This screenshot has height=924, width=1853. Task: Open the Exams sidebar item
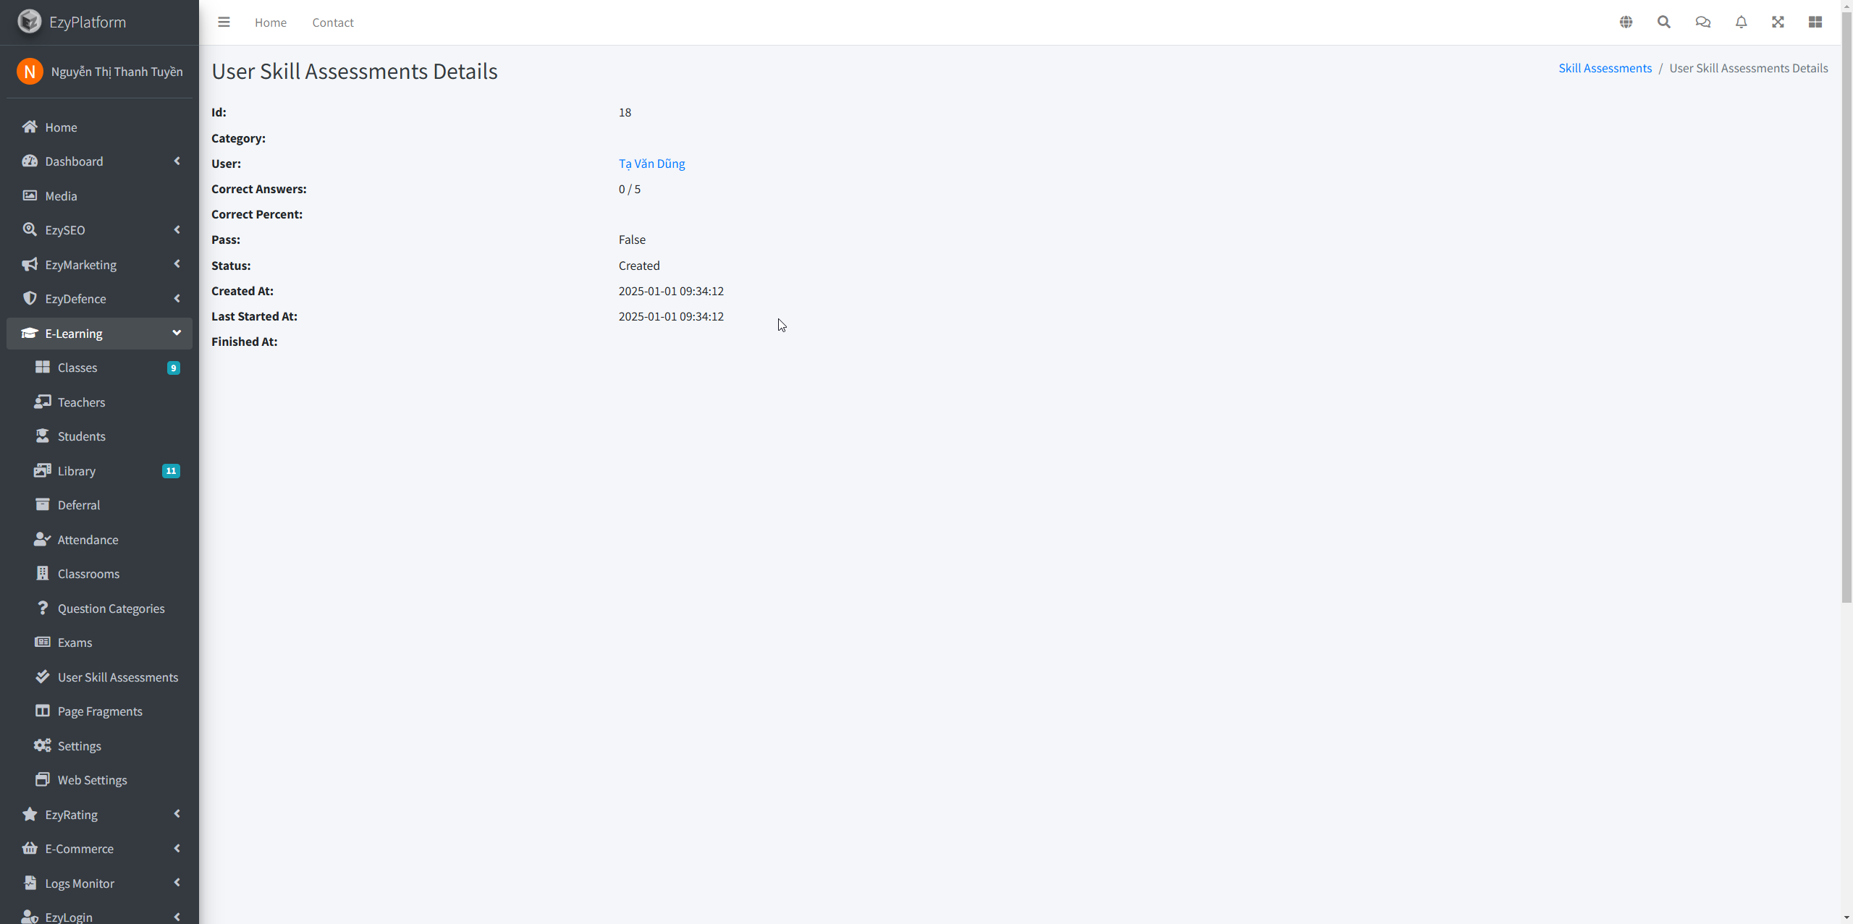pyautogui.click(x=75, y=643)
